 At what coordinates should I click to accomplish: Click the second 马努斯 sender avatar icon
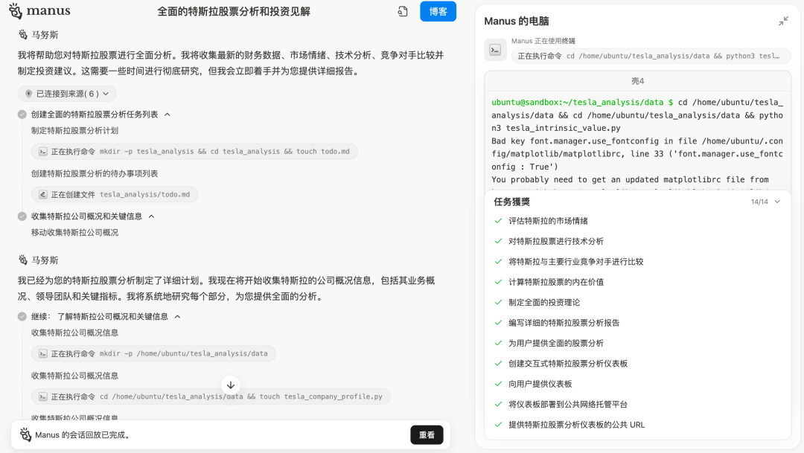[23, 260]
